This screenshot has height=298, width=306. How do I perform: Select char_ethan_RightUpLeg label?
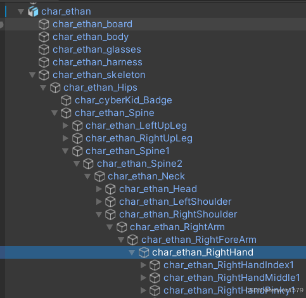point(139,138)
